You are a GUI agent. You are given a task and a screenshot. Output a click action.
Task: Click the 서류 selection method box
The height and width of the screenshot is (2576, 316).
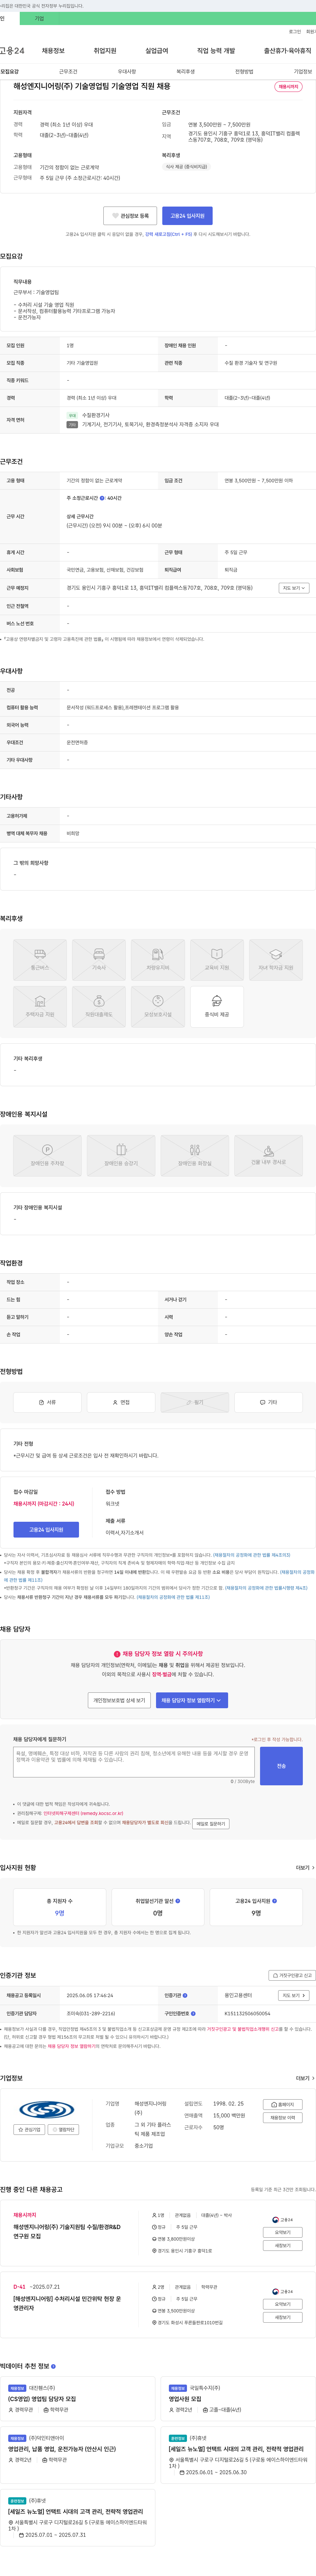pos(47,1402)
